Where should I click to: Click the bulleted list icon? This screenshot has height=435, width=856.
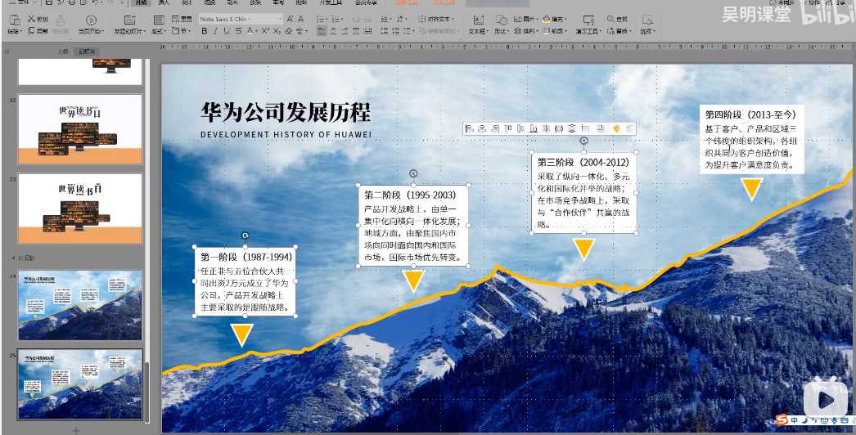[322, 19]
